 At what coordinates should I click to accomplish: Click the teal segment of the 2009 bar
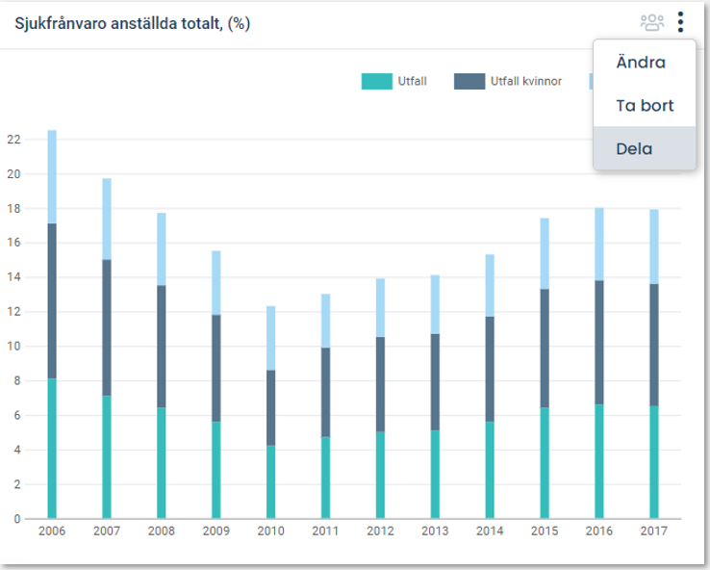[216, 470]
